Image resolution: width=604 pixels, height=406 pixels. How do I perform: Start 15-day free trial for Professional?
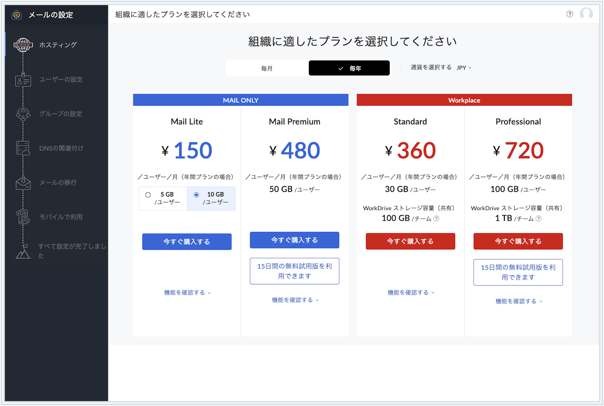518,272
